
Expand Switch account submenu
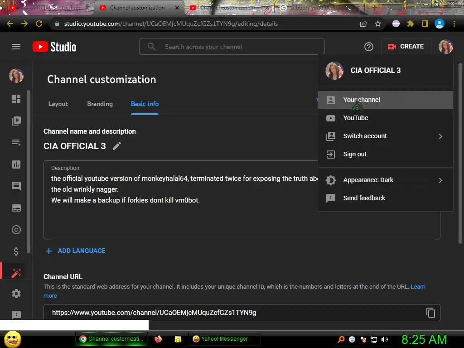385,136
